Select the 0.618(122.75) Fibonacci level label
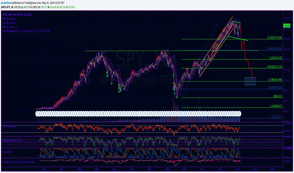Viewport: 294px width, 173px height. [x=275, y=67]
